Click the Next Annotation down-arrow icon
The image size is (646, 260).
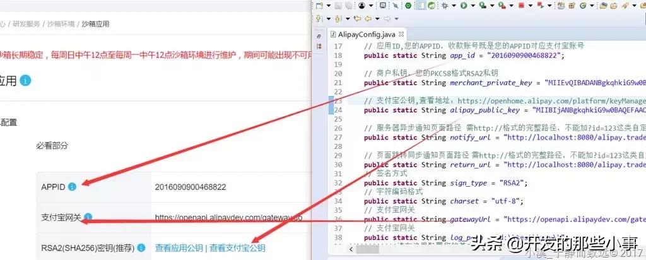pyautogui.click(x=318, y=18)
